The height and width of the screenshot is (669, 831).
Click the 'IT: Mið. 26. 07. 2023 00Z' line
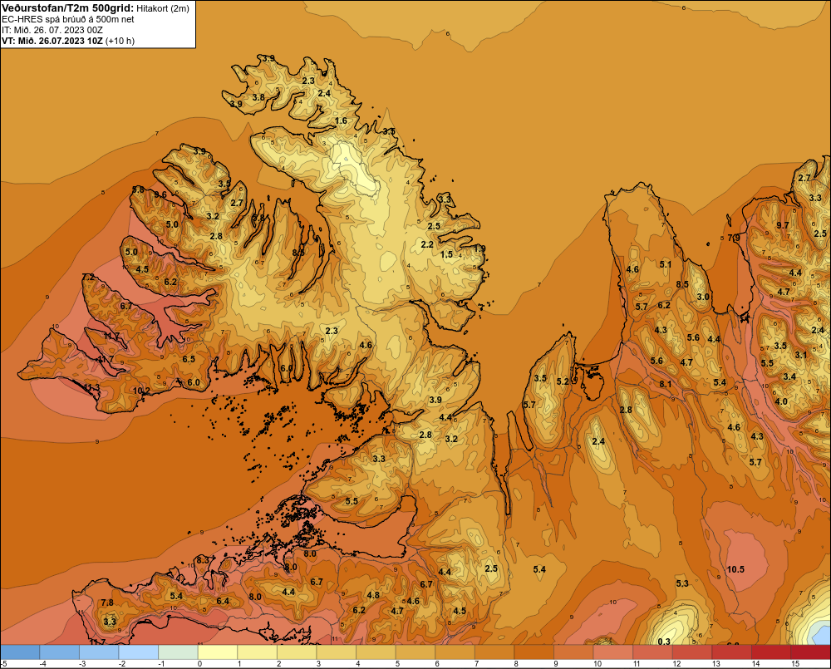click(x=53, y=30)
